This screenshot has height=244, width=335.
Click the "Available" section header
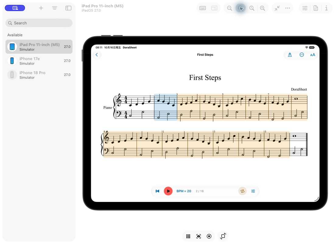[x=15, y=35]
